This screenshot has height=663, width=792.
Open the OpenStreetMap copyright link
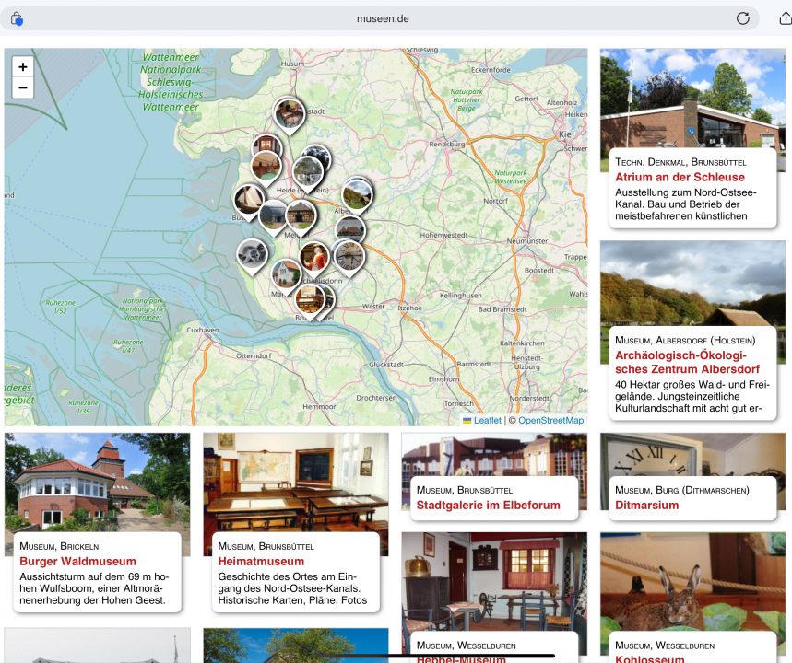(x=550, y=420)
